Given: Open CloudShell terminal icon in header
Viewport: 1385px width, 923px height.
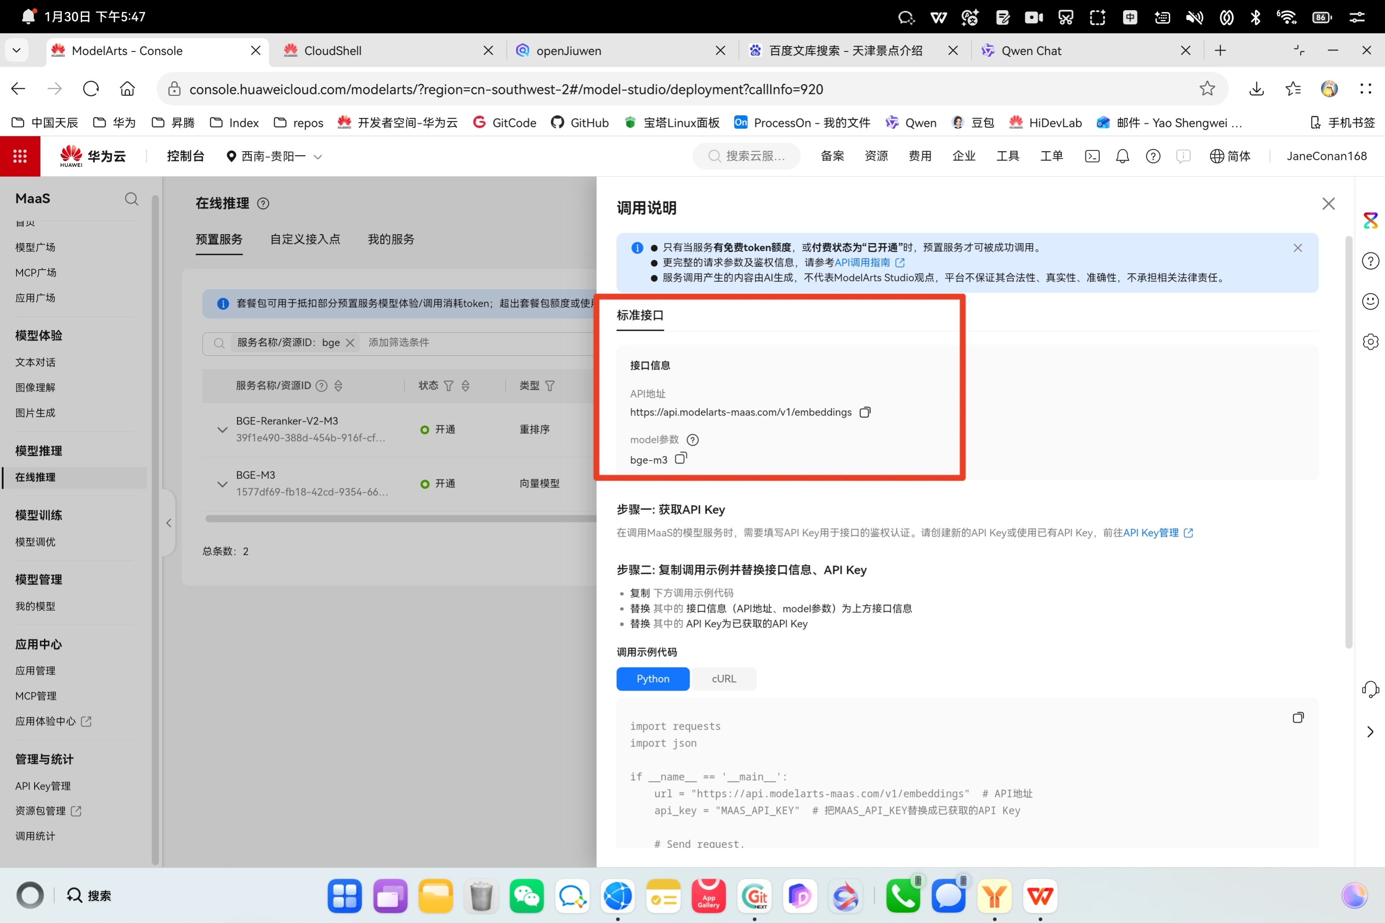Looking at the screenshot, I should [x=1092, y=156].
